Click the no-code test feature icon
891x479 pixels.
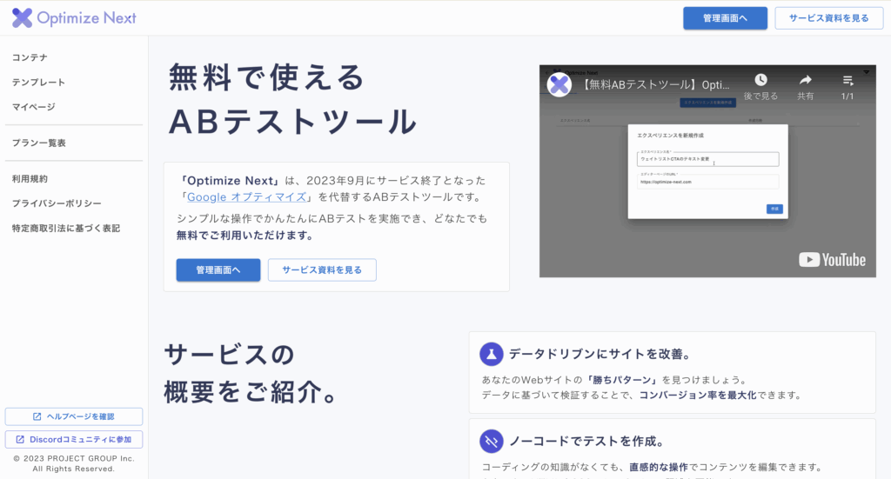click(492, 440)
